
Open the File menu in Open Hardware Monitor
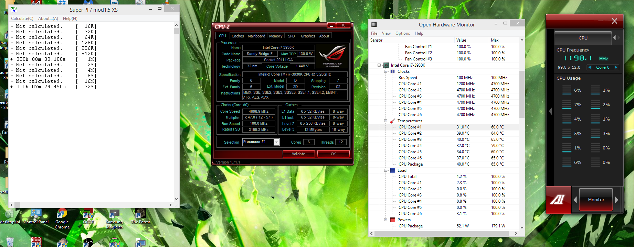click(x=374, y=33)
